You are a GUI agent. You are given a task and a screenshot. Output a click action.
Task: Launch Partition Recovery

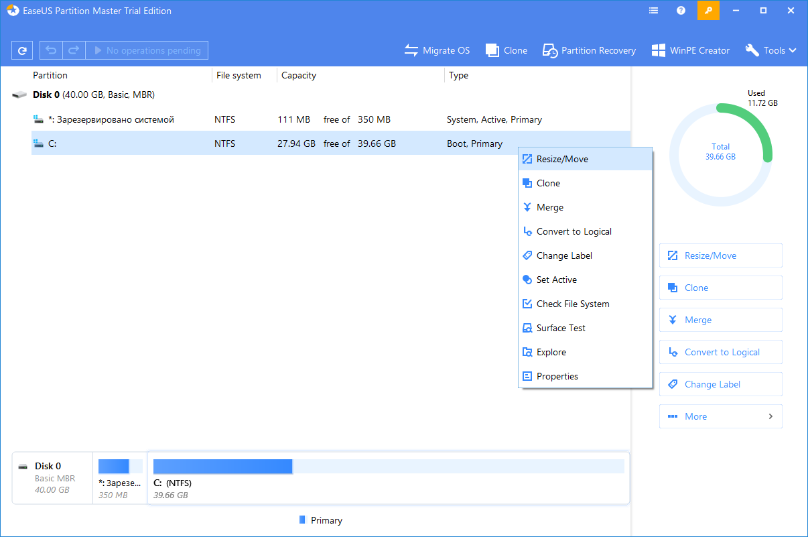point(589,50)
